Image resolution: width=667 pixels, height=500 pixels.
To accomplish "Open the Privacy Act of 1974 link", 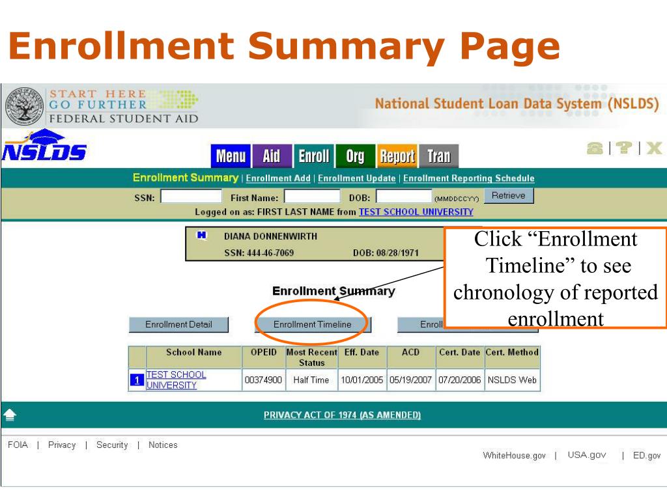I will [x=343, y=415].
